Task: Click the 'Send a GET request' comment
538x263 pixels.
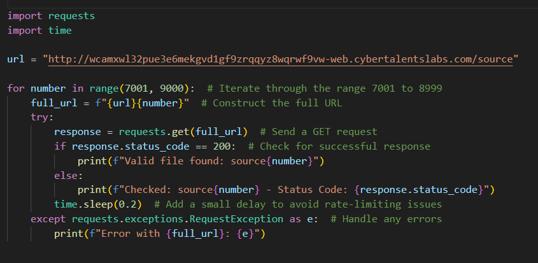Action: click(x=318, y=132)
